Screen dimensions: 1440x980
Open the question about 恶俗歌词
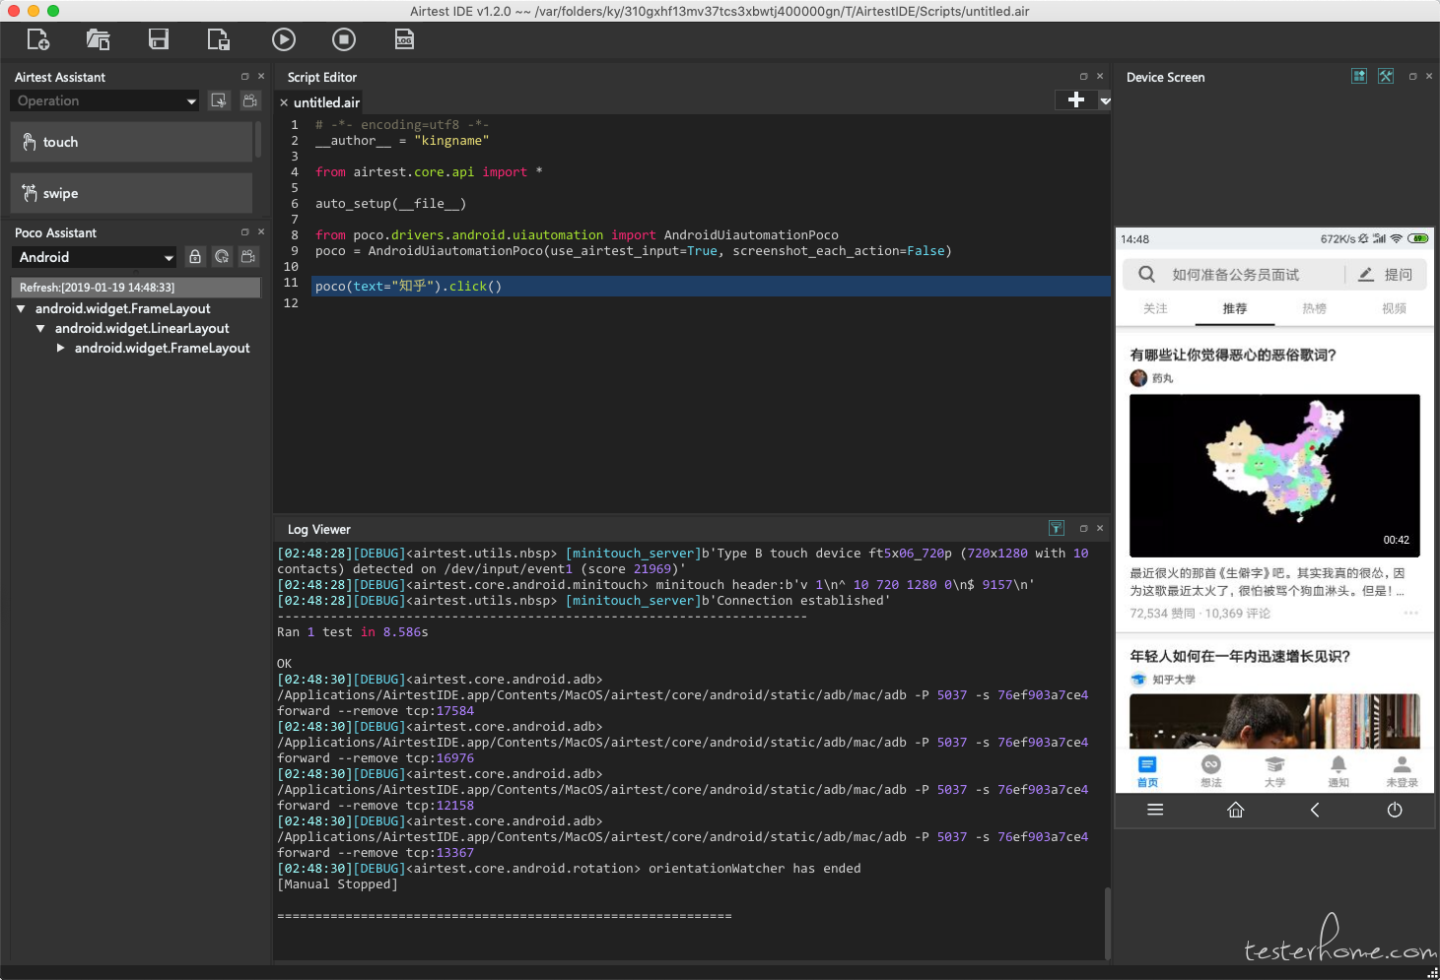point(1233,355)
